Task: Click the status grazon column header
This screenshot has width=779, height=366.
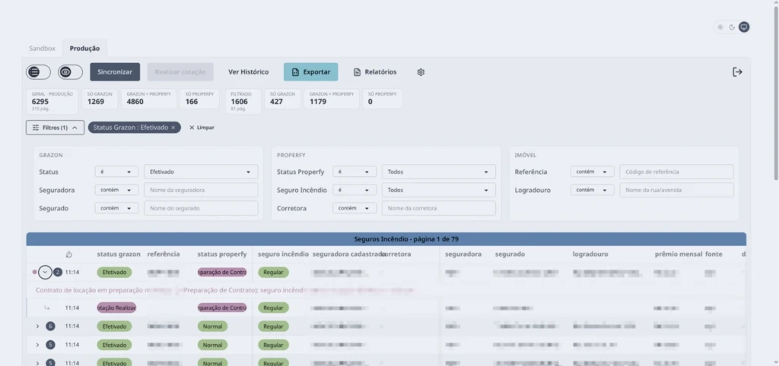Action: [119, 254]
